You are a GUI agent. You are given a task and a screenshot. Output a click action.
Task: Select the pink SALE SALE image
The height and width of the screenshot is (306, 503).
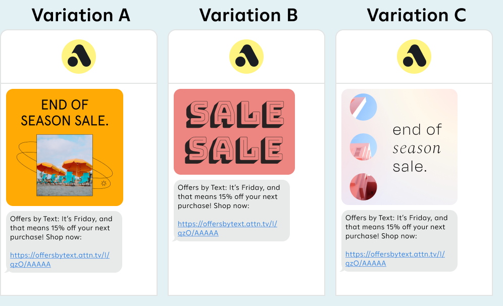234,132
